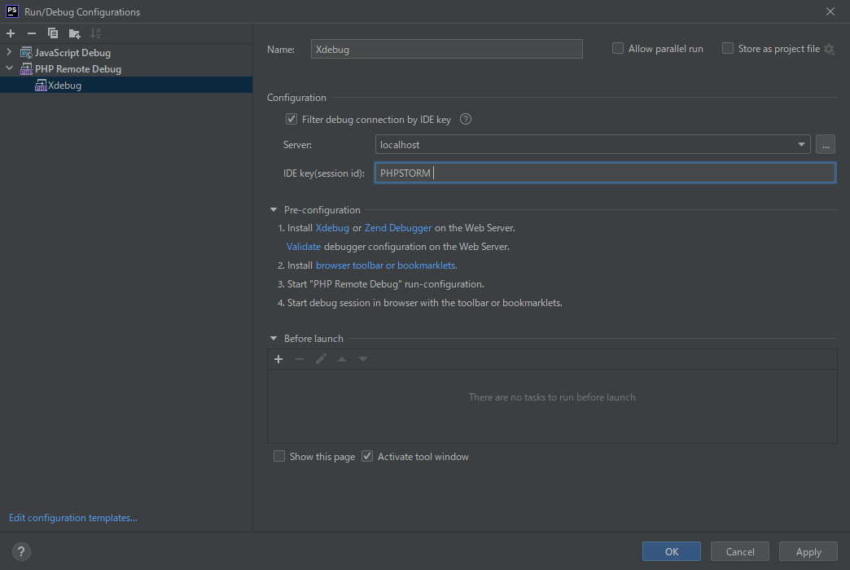Click the IDE key session id field
The height and width of the screenshot is (570, 850).
click(604, 173)
